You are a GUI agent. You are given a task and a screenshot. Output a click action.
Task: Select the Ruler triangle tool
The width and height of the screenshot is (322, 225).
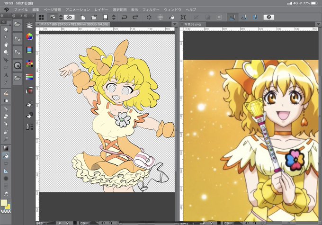tap(6, 171)
